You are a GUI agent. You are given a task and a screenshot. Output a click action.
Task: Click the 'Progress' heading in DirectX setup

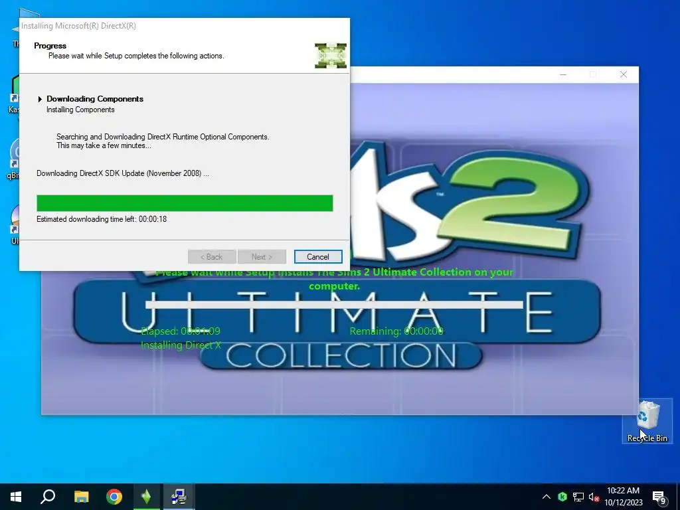tap(50, 46)
